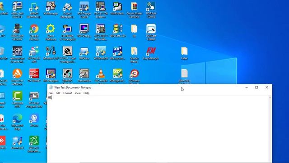
Task: Select the Transmitter desktop shortcut
Action: pos(84,76)
